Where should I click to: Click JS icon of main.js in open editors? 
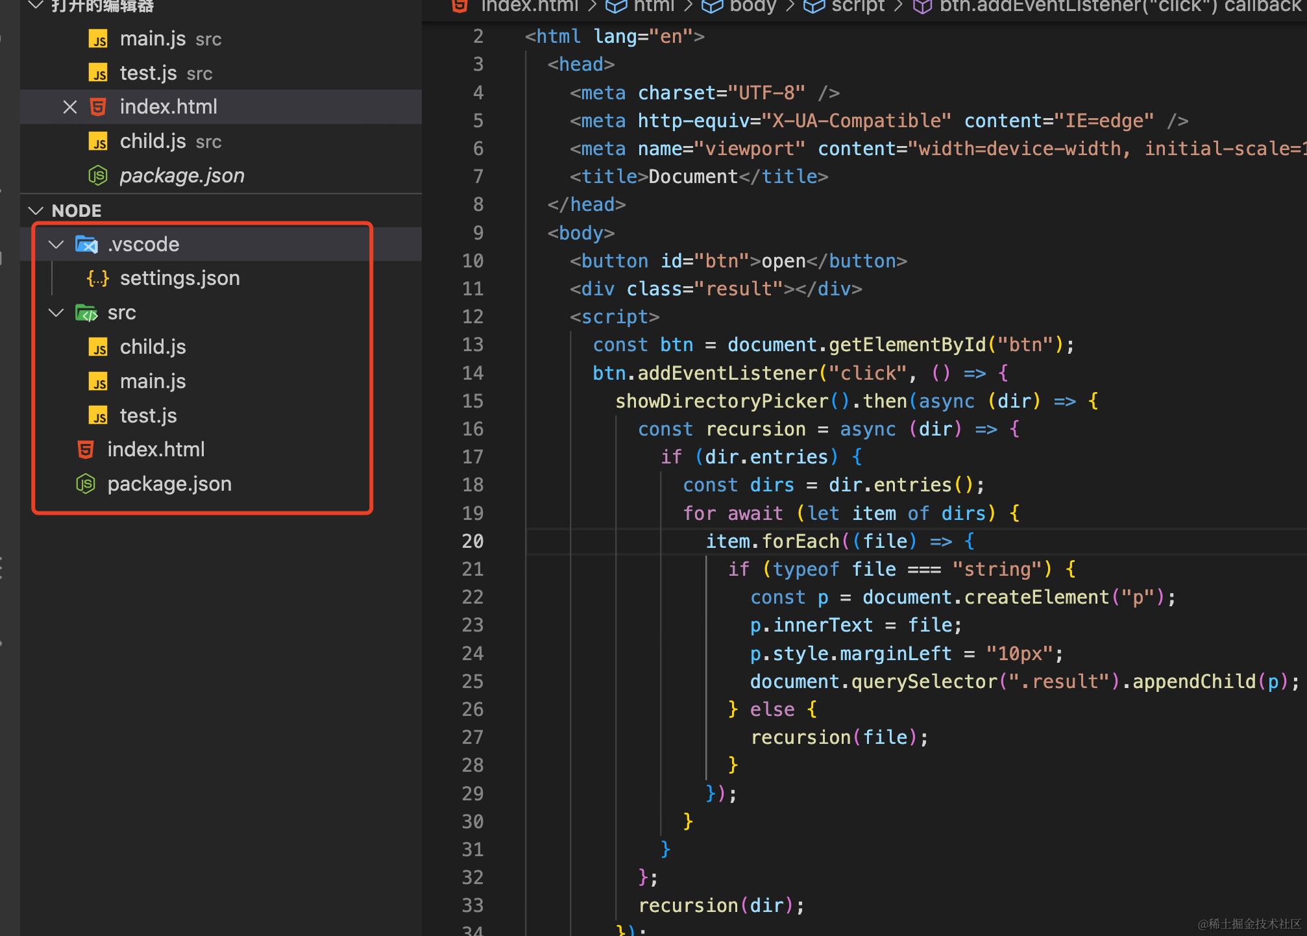click(x=98, y=39)
